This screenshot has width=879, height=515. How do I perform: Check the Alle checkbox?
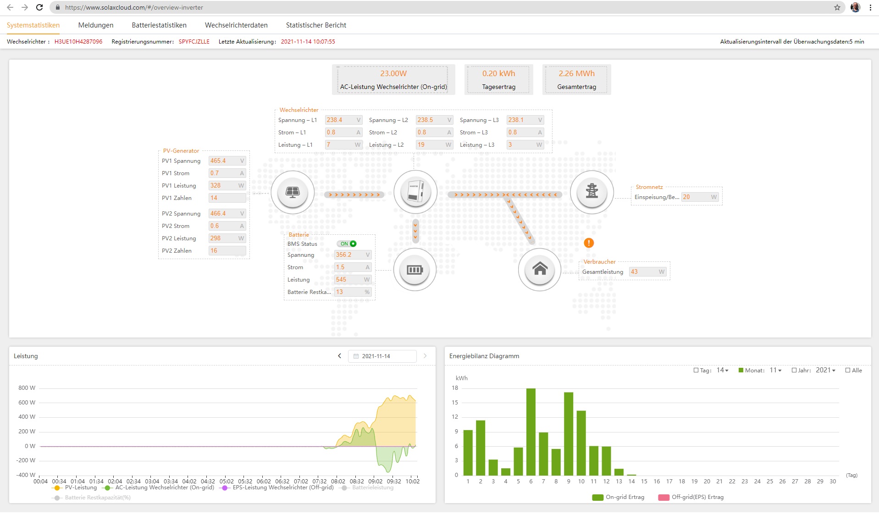tap(848, 371)
